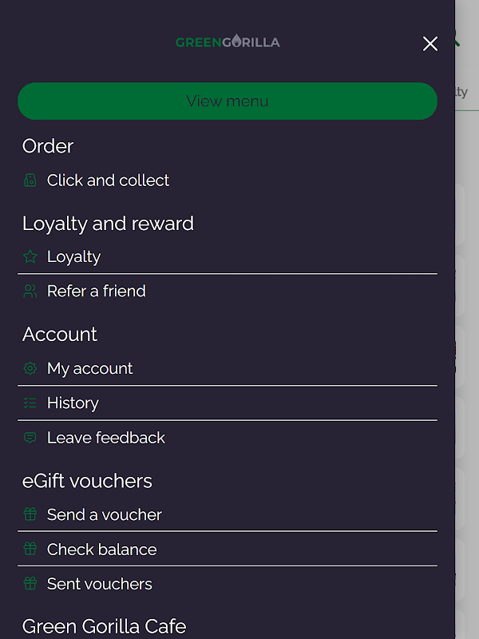Viewport: 479px width, 639px height.
Task: Close the navigation menu with X
Action: (x=430, y=44)
